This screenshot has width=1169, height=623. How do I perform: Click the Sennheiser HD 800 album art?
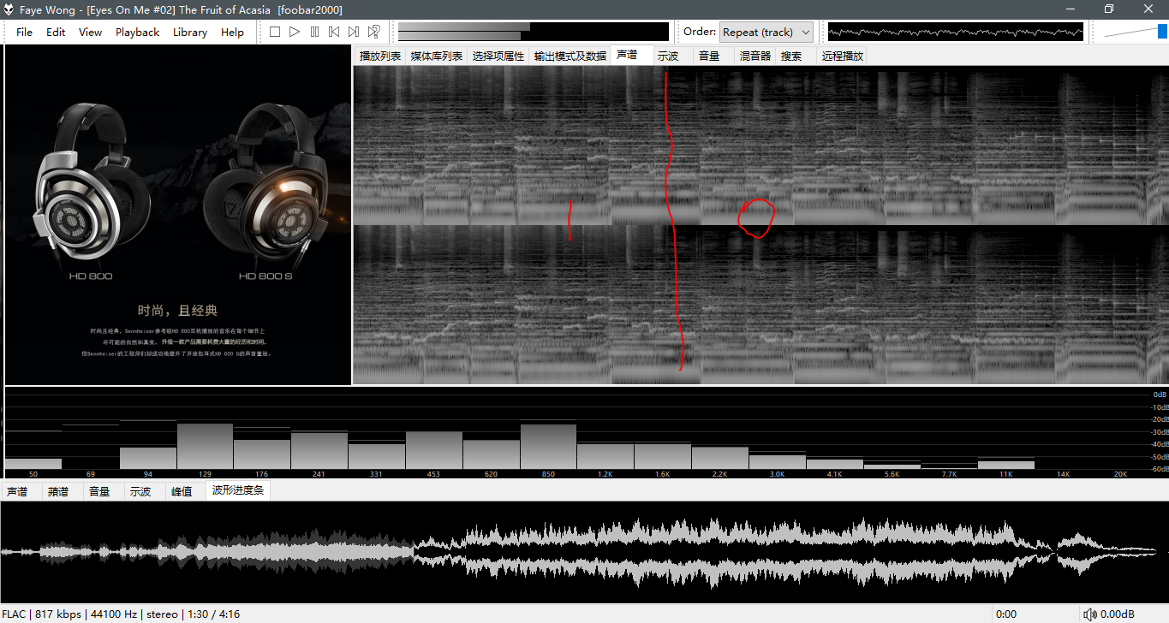point(178,215)
